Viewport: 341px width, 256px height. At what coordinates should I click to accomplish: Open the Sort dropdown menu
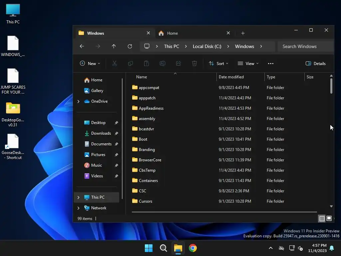pos(218,63)
